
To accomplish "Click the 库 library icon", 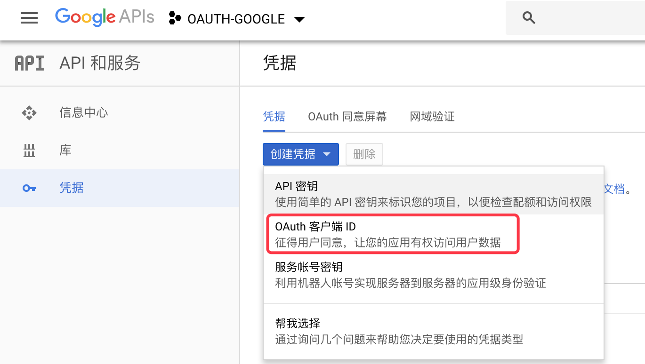I will (29, 150).
